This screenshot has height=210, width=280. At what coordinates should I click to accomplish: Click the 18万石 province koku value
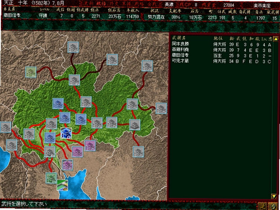(196, 17)
